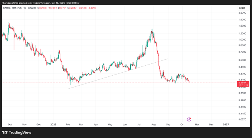Click the Apr time axis label
The height and width of the screenshot is (138, 252).
click(96, 125)
